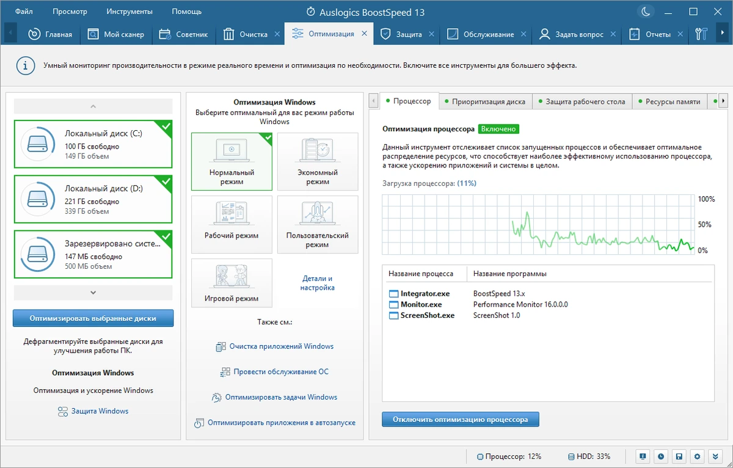Open the Детали и настройка link

pyautogui.click(x=318, y=283)
